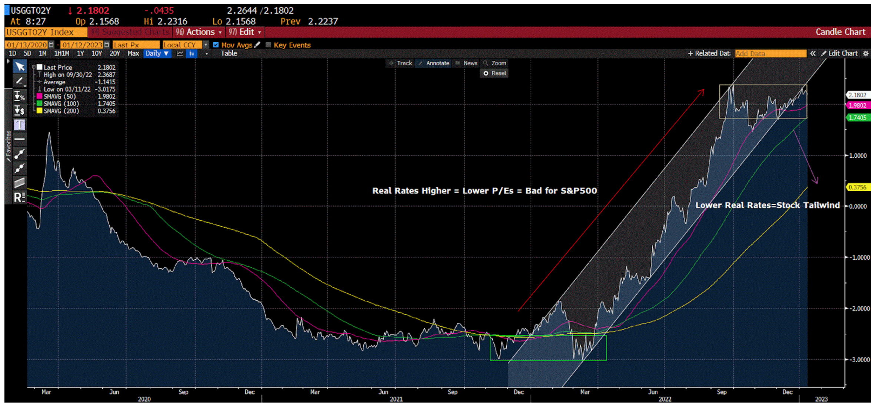
Task: Pick the dollar change measure tool
Action: 20,110
